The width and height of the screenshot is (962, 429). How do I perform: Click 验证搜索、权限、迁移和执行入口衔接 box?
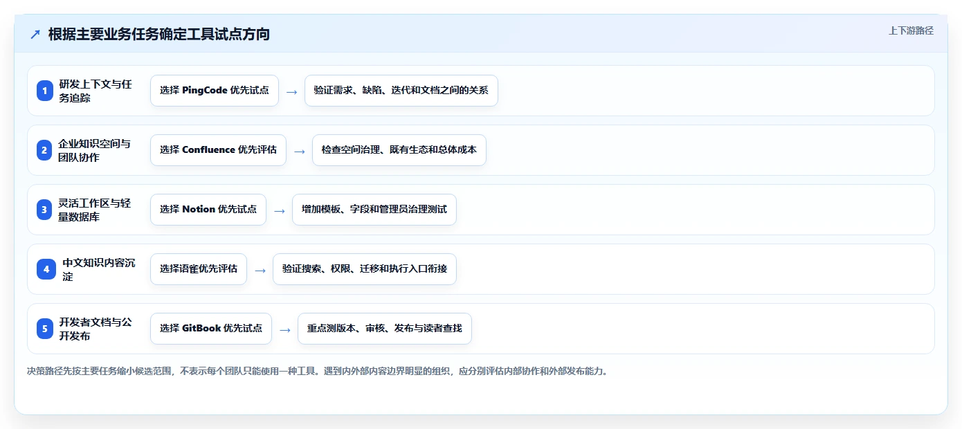365,269
